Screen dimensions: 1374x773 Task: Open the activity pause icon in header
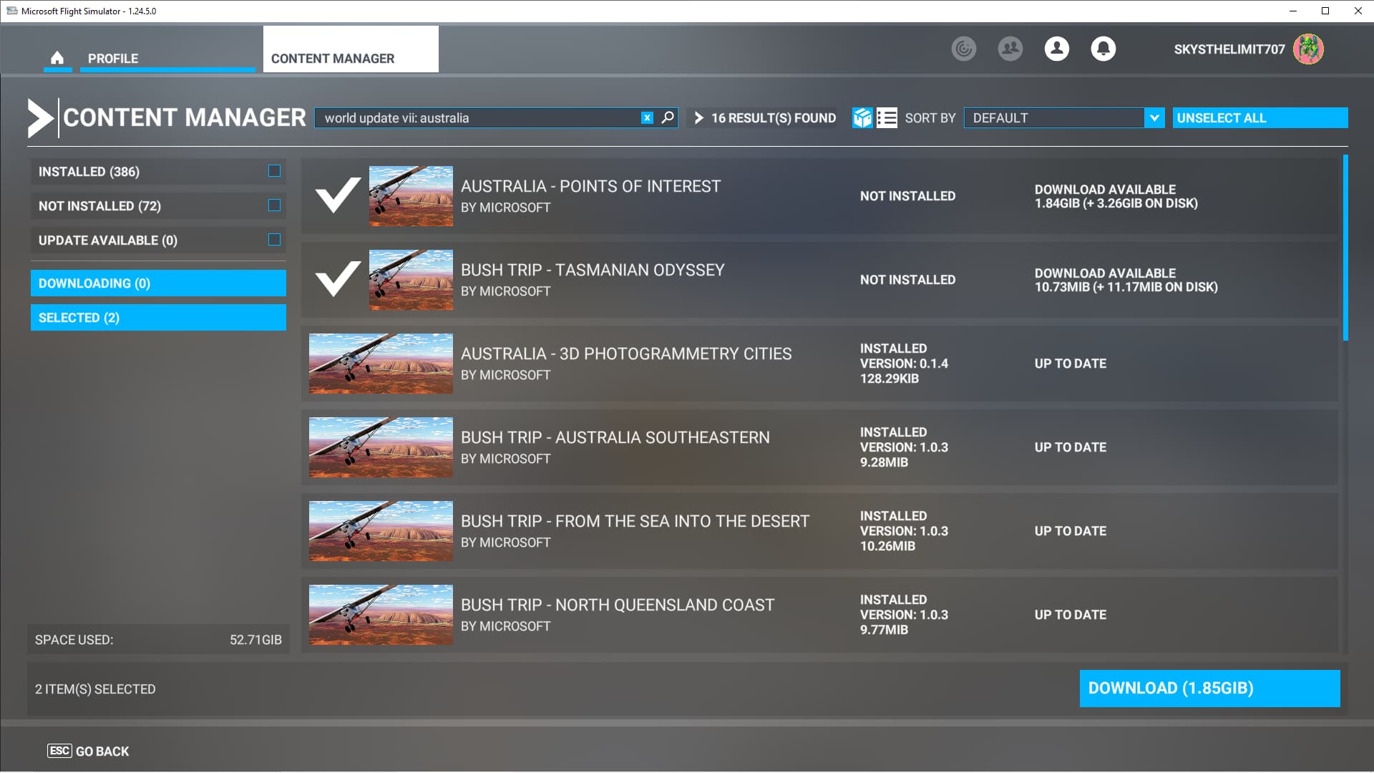click(x=964, y=49)
